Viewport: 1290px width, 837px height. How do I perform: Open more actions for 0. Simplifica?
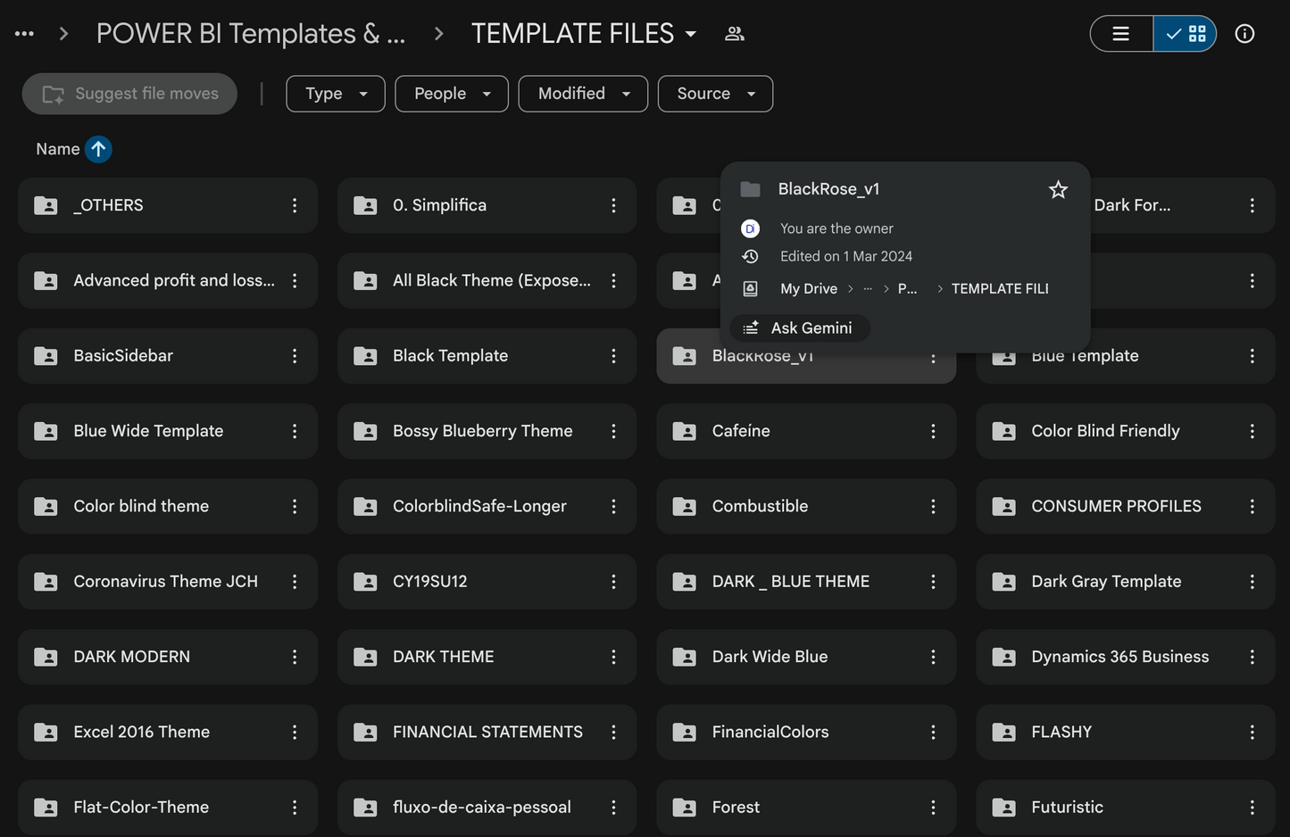(x=613, y=205)
